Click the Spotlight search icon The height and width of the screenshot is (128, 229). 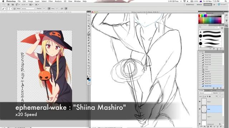(226, 1)
